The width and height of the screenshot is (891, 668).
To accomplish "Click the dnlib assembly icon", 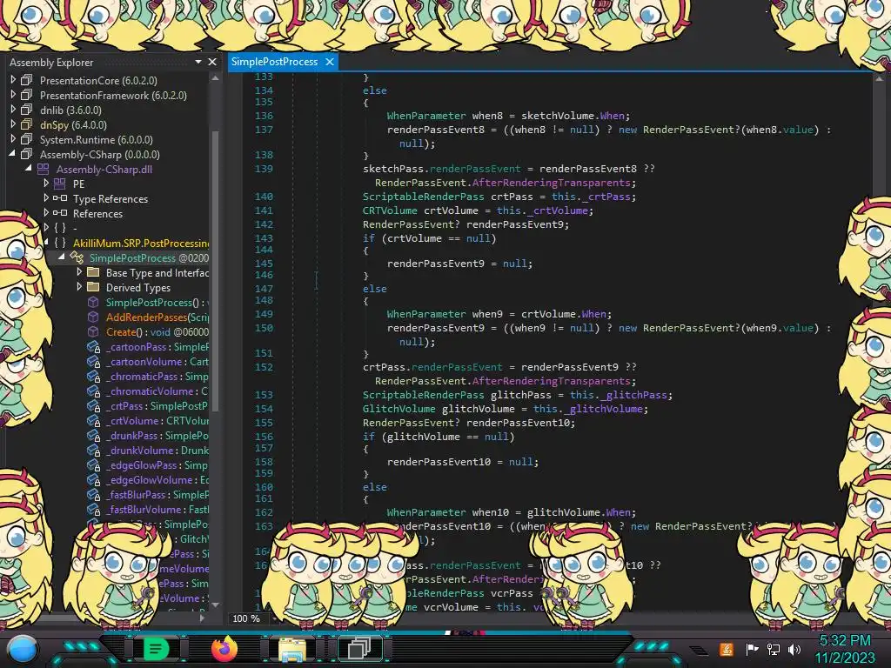I will tap(27, 110).
